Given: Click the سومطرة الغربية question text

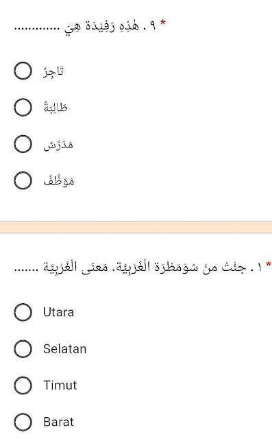Looking at the screenshot, I should pos(138,267).
